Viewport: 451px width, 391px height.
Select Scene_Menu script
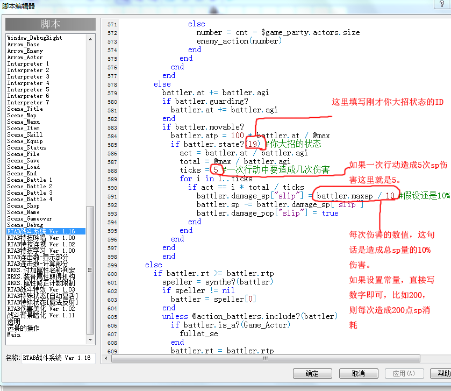point(23,122)
